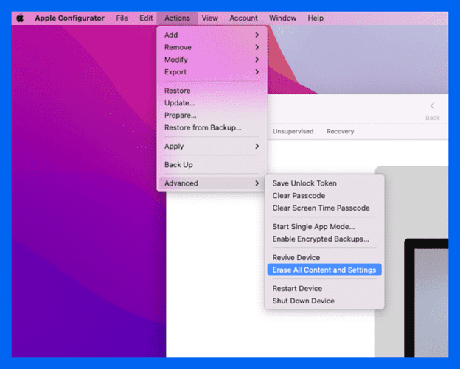Choose Back Up menu item
Image resolution: width=460 pixels, height=369 pixels.
(212, 165)
